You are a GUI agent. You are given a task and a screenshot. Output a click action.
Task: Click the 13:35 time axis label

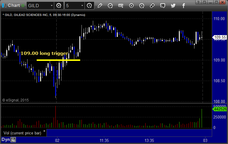tap(149, 140)
